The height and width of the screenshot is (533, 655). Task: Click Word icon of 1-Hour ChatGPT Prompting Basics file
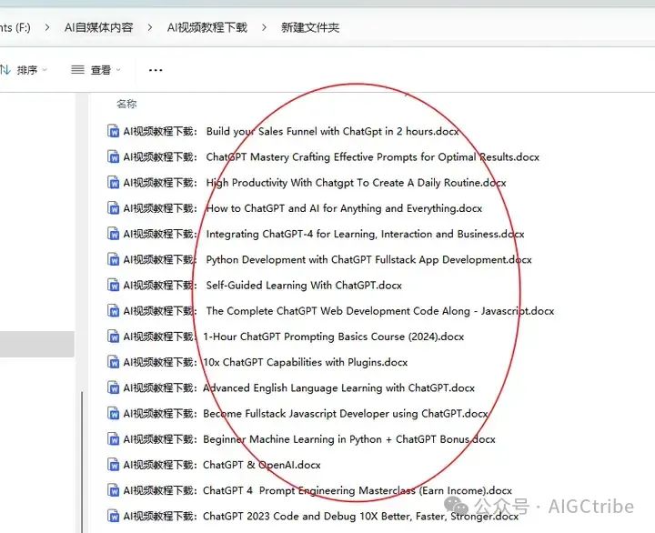click(113, 337)
